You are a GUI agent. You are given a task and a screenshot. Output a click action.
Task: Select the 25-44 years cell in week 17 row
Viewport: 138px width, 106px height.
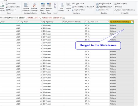click(54, 72)
